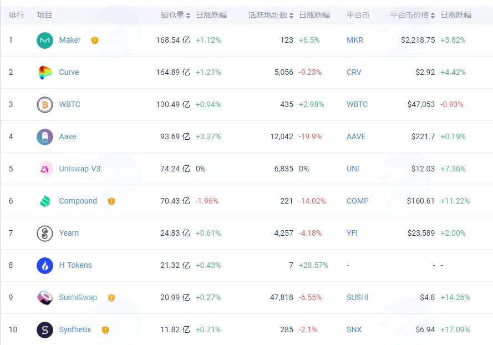Select the $160.61 COMP price
Screen dimensions: 493x345
pos(421,201)
